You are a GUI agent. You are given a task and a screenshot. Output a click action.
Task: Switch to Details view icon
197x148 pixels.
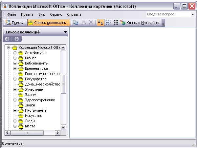pyautogui.click(x=115, y=23)
